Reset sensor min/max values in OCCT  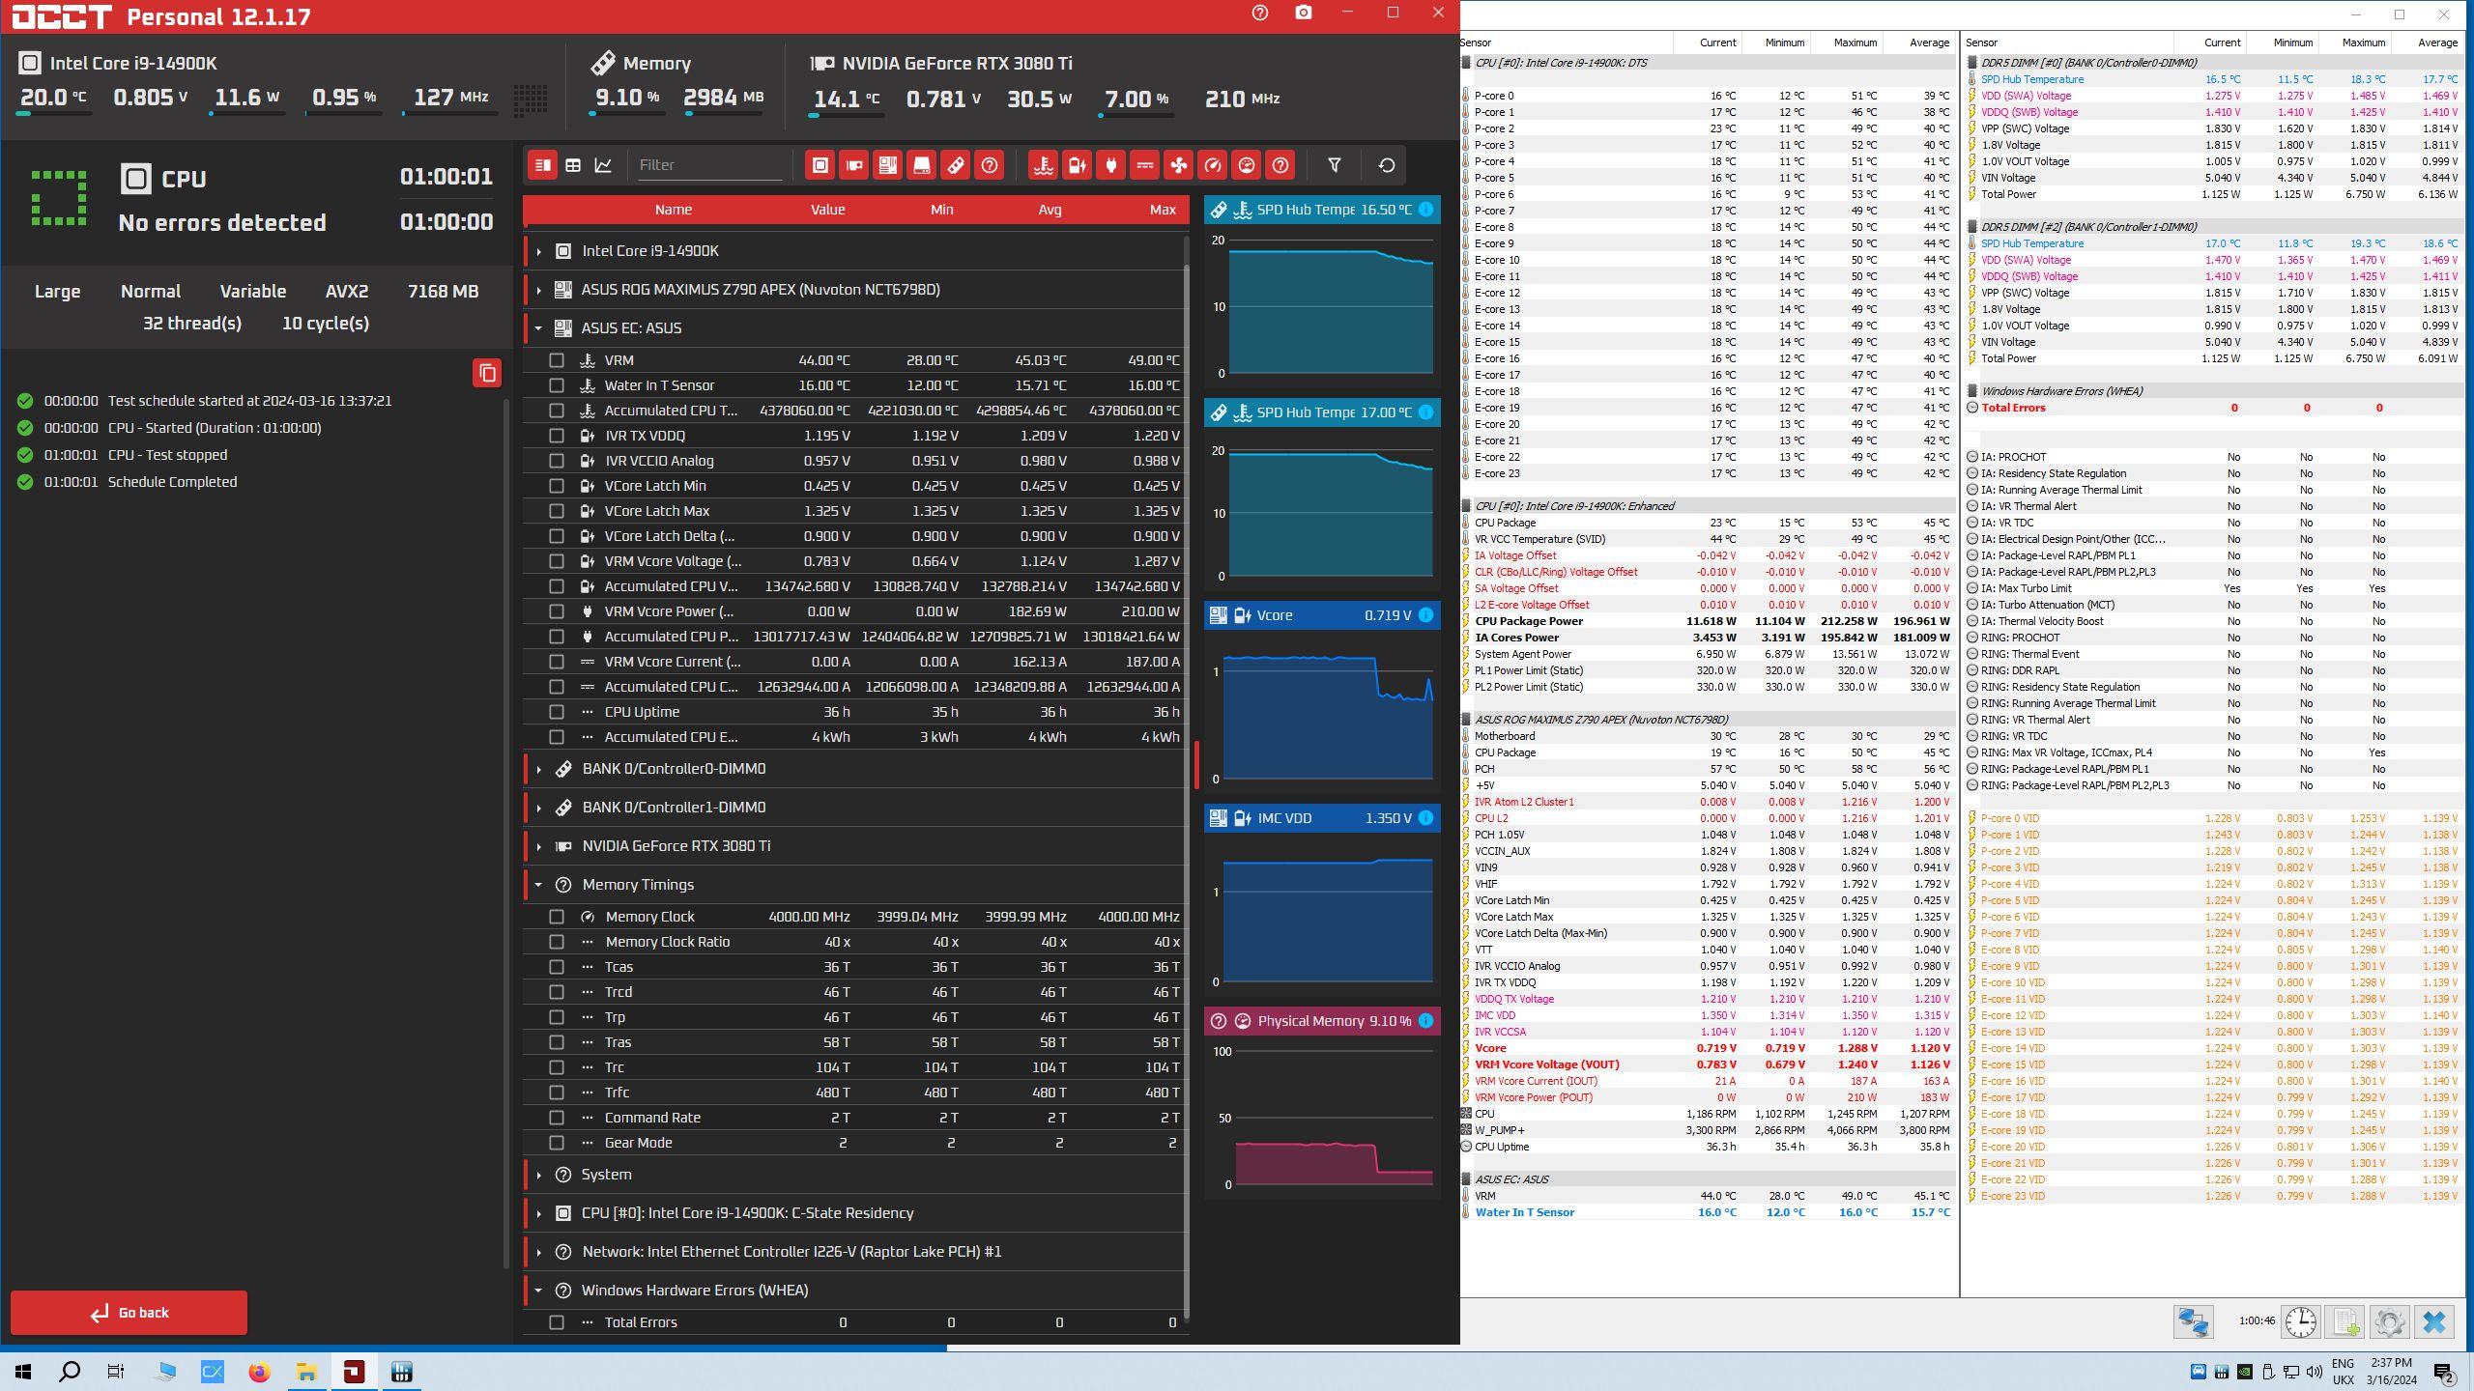(1387, 165)
